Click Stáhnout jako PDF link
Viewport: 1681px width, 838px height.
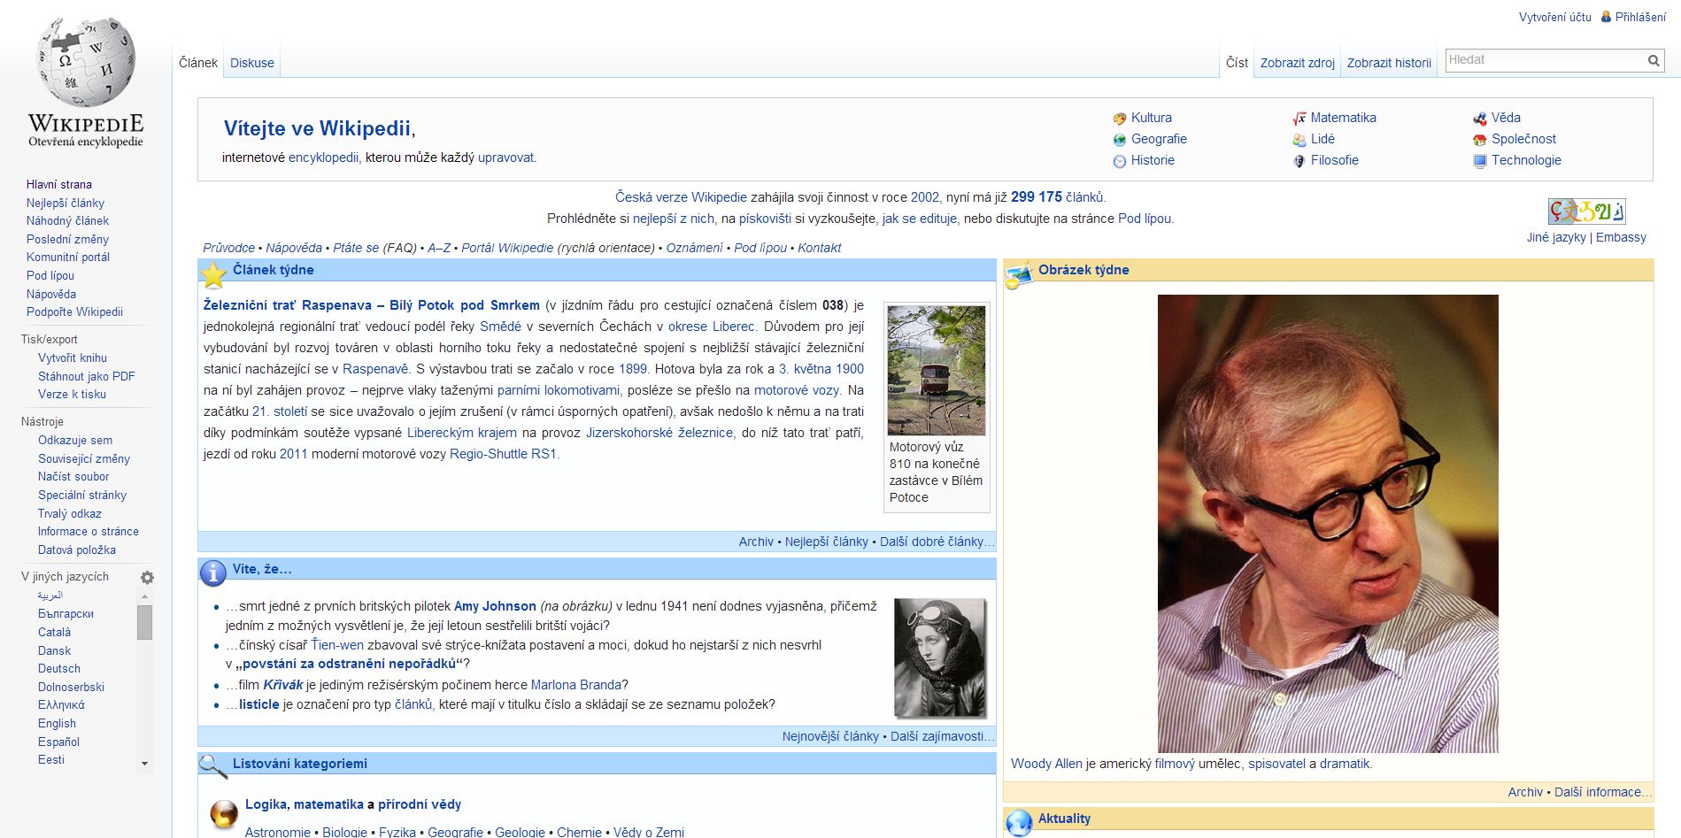87,376
